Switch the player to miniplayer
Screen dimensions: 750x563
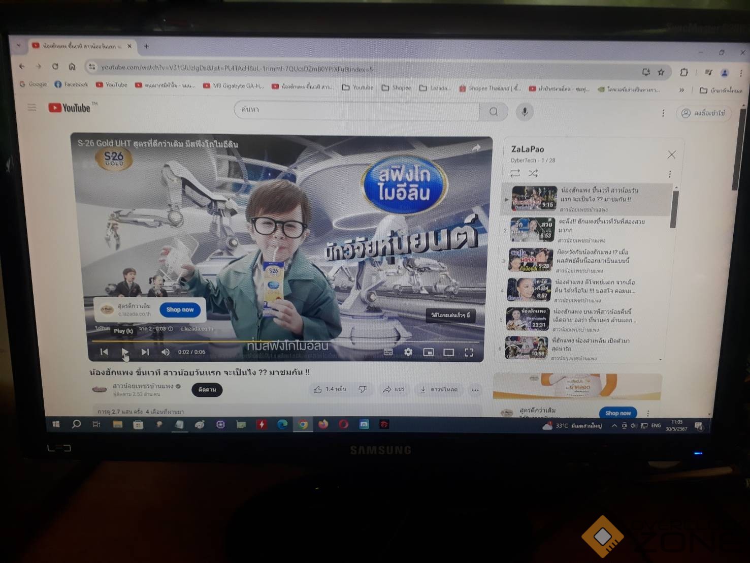pos(428,352)
